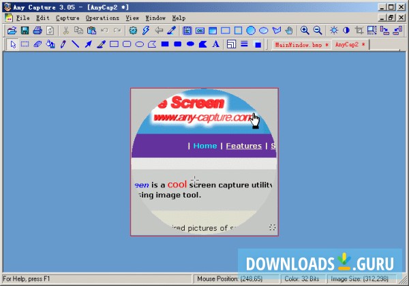Select the Text tool letter A

coord(215,44)
